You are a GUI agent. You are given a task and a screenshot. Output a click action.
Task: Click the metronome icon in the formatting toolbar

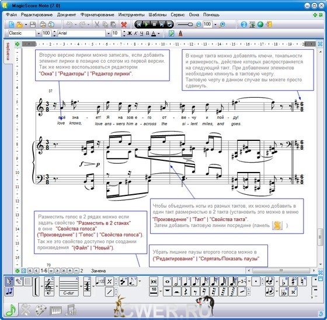point(180,33)
